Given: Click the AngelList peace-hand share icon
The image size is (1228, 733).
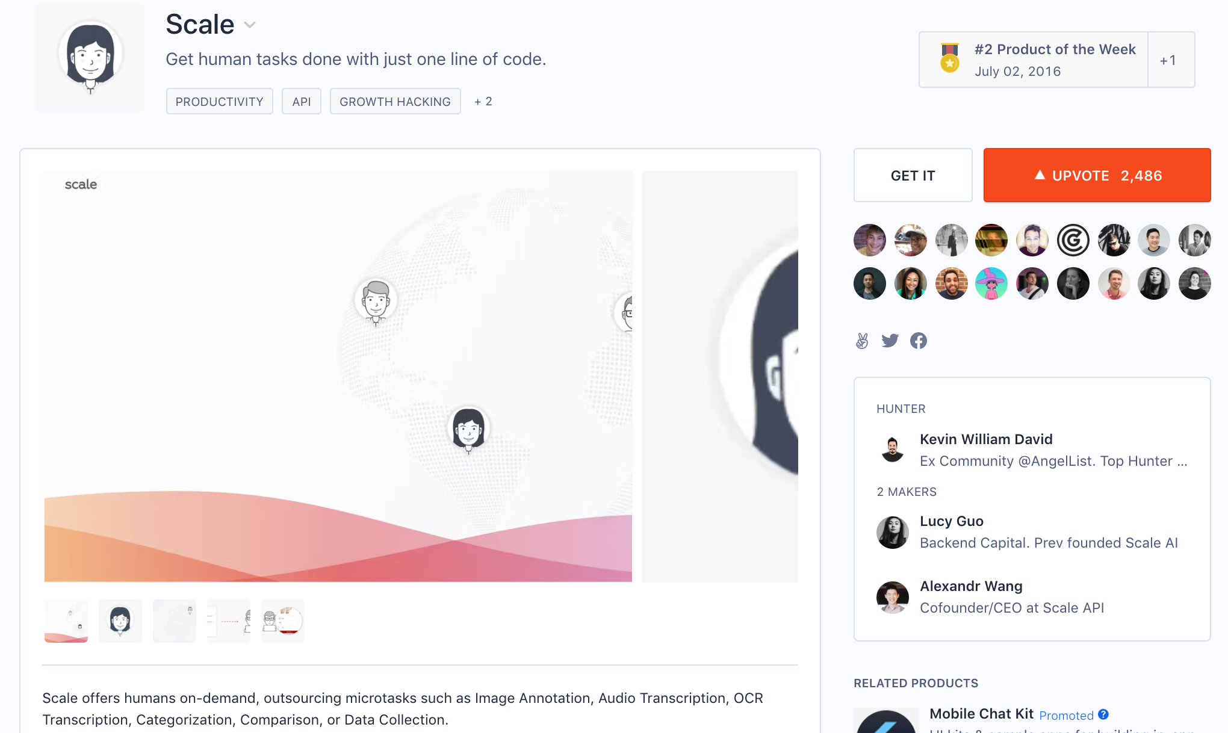Looking at the screenshot, I should point(862,341).
